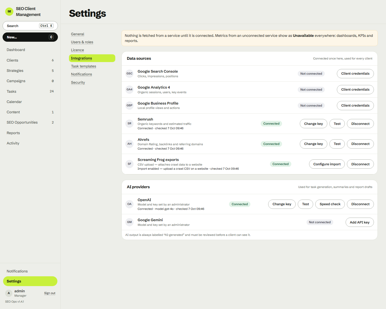Click the GM badge for Google Gemini

[129, 222]
